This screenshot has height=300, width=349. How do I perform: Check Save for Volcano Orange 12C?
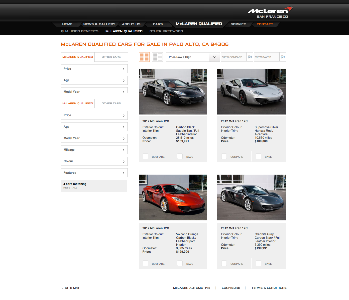(180, 263)
